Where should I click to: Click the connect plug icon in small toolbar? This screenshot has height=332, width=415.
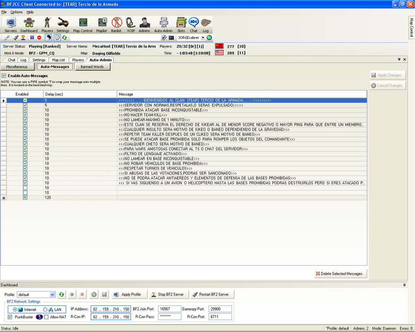(7, 38)
